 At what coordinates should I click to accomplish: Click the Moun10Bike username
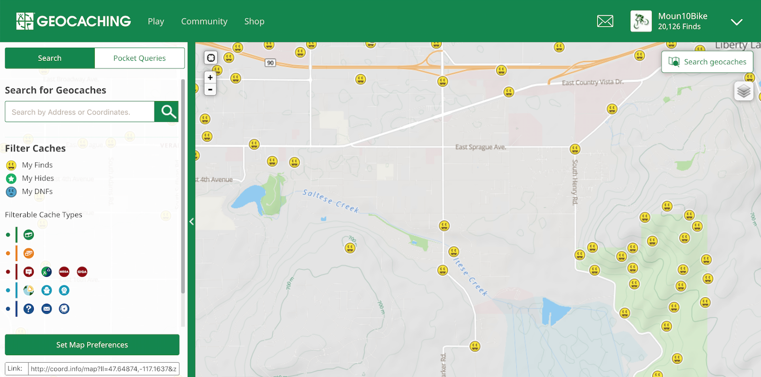click(x=683, y=16)
